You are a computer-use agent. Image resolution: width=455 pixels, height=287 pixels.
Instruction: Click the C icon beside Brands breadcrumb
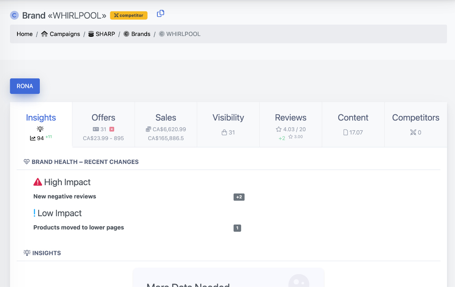coord(126,34)
